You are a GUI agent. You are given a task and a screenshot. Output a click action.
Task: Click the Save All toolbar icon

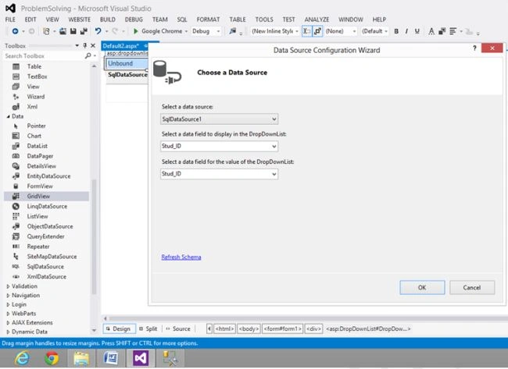pos(84,31)
